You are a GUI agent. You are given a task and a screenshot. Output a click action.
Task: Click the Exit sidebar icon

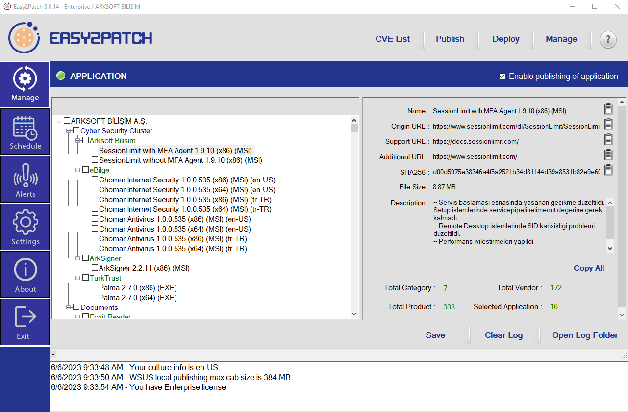25,322
